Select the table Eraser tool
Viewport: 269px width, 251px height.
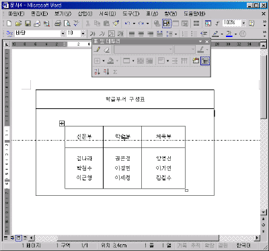click(106, 50)
